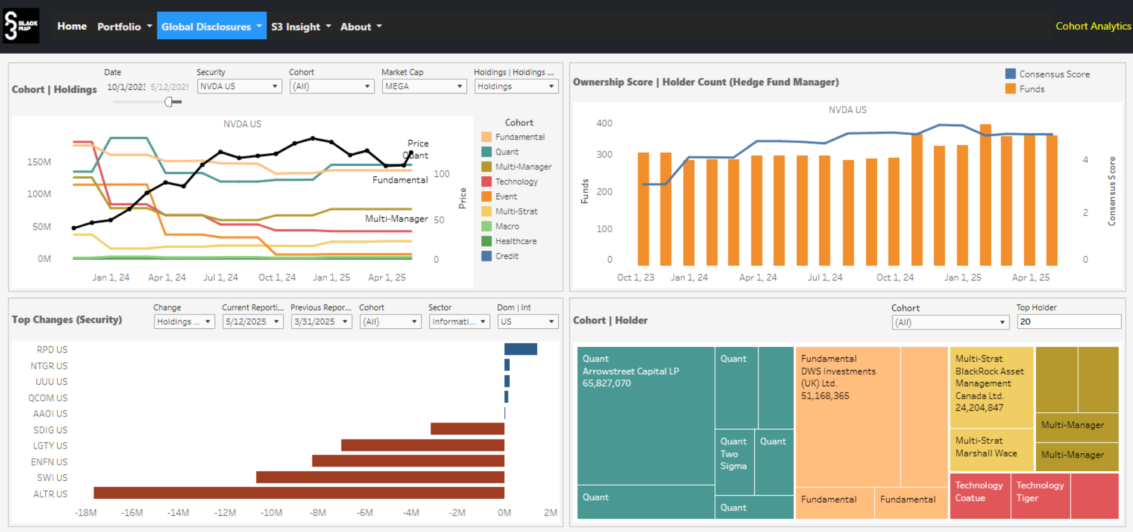The width and height of the screenshot is (1133, 532).
Task: Open the Holdings metric dropdown
Action: [x=516, y=86]
